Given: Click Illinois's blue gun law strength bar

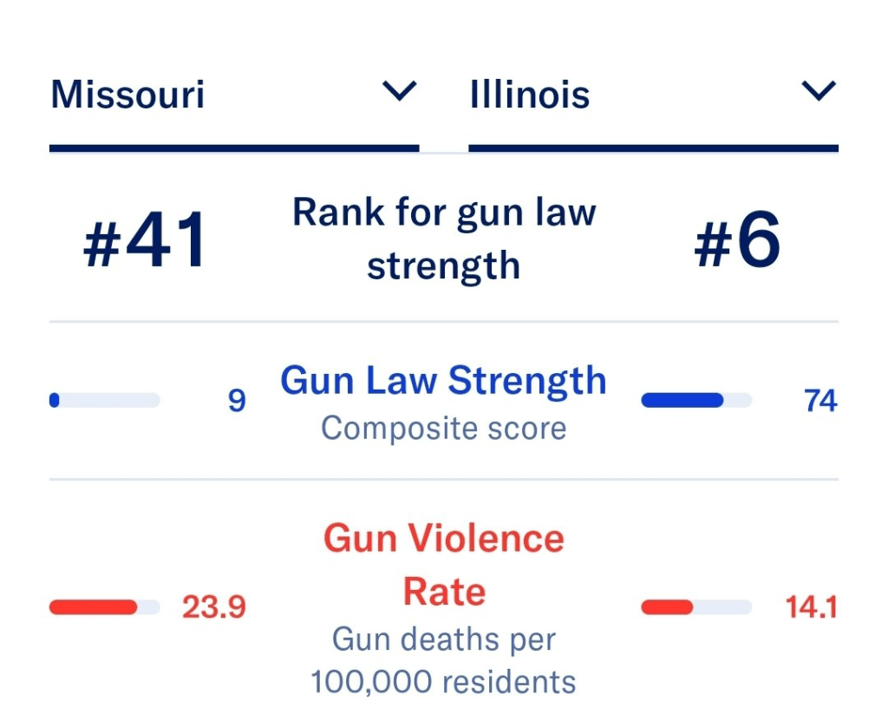Looking at the screenshot, I should 695,400.
